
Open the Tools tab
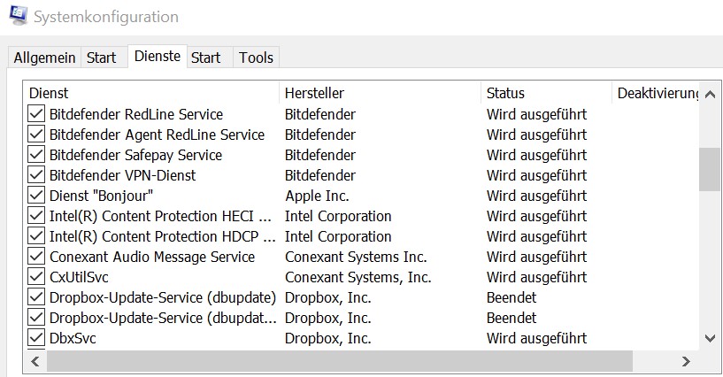tap(256, 58)
